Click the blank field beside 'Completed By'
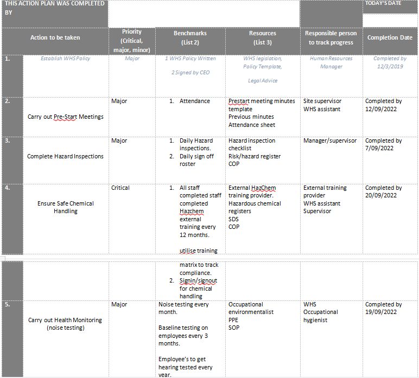The height and width of the screenshot is (378, 419). click(204, 14)
